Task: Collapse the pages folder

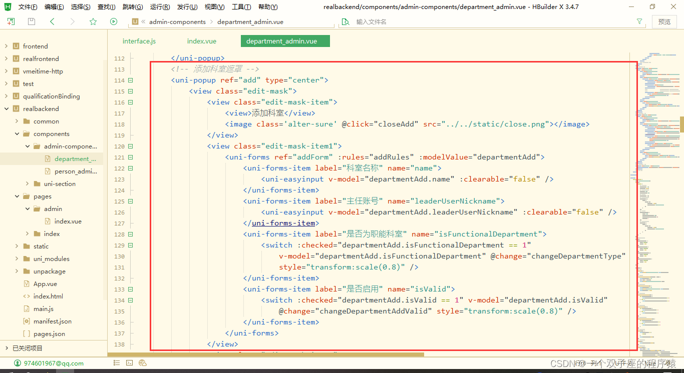Action: (17, 196)
